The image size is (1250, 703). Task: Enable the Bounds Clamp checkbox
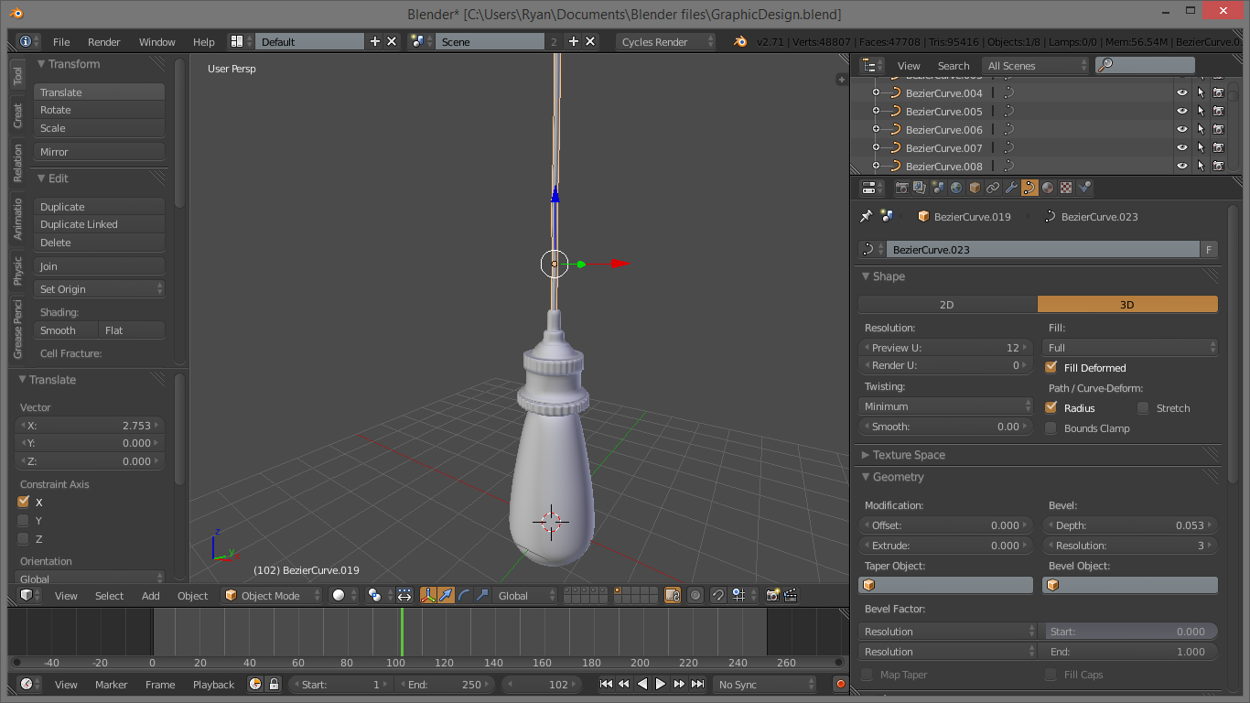coord(1051,427)
